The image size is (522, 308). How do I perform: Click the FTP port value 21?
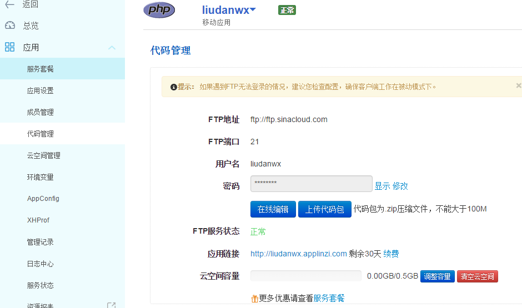(x=255, y=142)
